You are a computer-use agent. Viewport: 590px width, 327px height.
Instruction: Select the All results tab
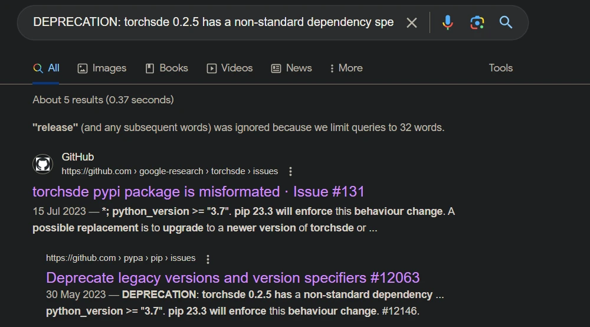(46, 68)
